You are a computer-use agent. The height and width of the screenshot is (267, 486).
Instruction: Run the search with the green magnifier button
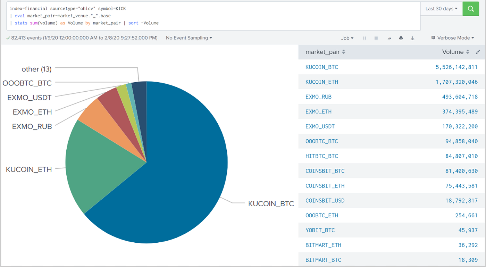[471, 9]
